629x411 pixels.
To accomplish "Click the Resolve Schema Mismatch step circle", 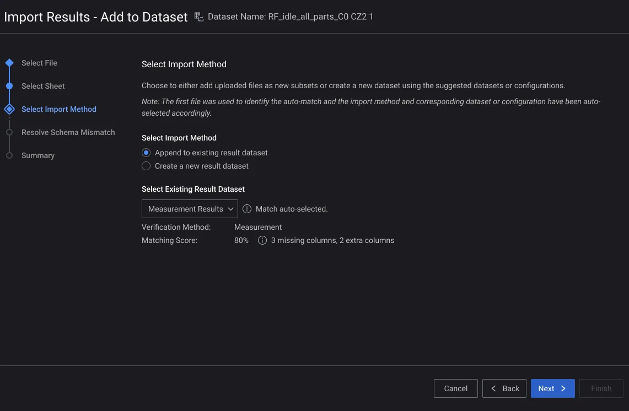I will coord(9,132).
